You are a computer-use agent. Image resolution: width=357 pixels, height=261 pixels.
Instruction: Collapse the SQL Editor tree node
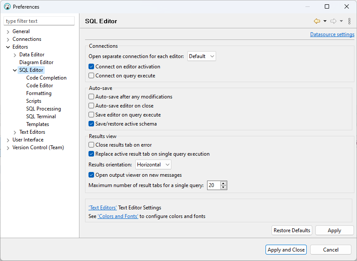click(x=15, y=70)
